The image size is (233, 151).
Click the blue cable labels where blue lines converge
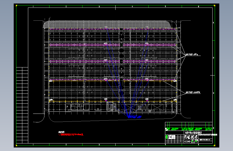tap(135, 117)
